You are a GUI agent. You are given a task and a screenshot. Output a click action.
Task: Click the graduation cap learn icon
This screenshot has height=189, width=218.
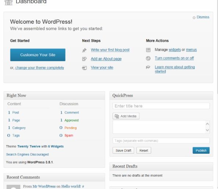coord(148,67)
